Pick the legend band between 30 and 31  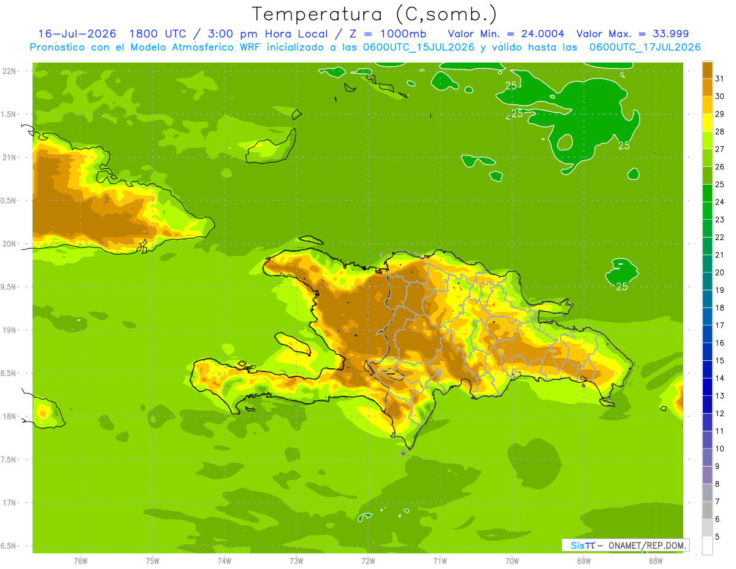707,87
